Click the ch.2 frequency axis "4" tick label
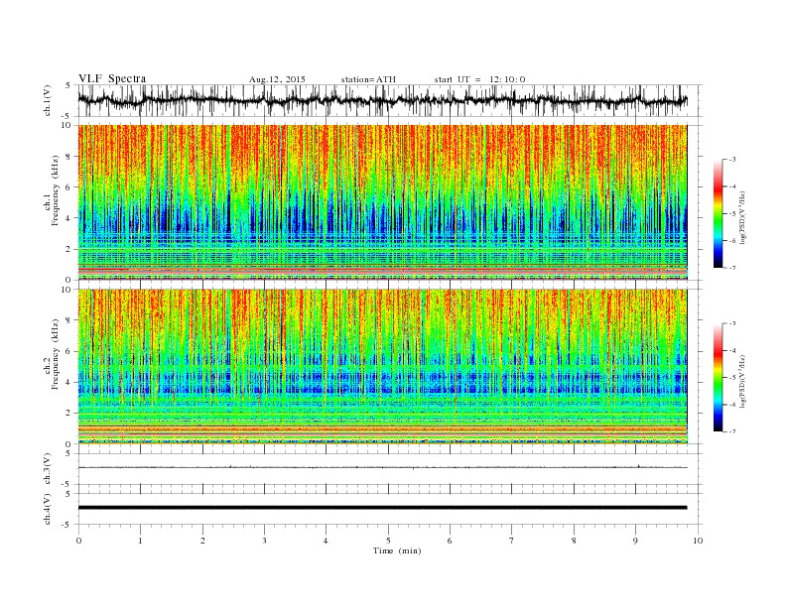The width and height of the screenshot is (786, 607). (69, 382)
